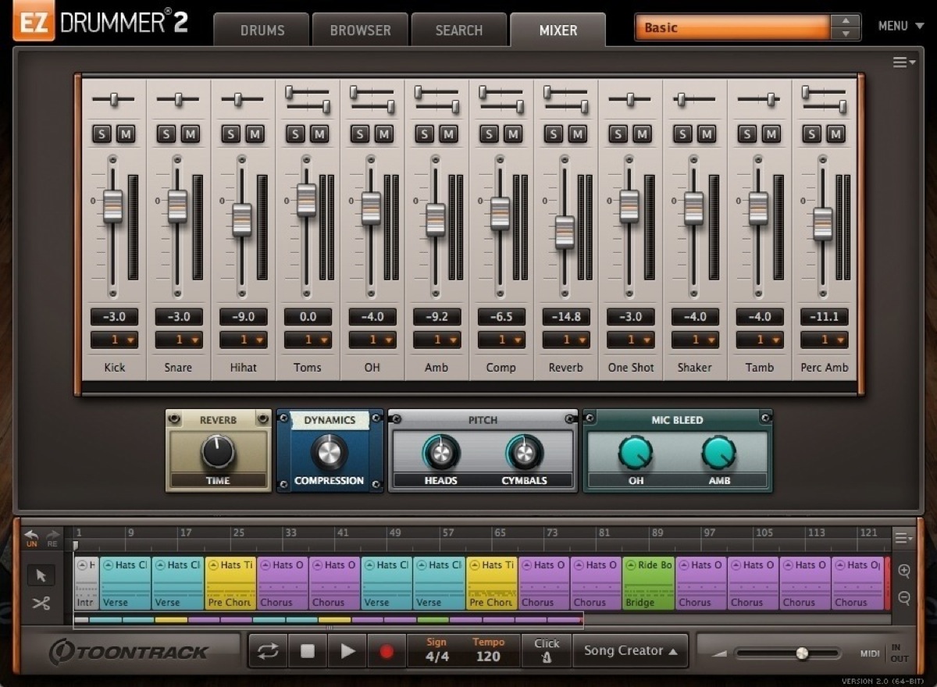Click the Hihat pan slider
The image size is (937, 687).
point(237,99)
